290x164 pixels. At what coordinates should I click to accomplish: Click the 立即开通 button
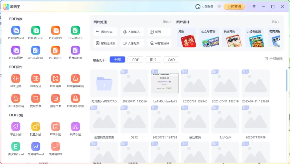(x=234, y=7)
